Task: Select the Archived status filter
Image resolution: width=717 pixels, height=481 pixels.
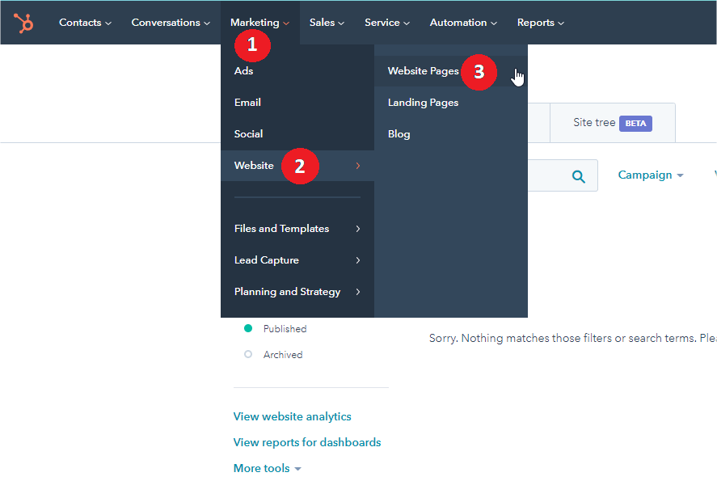Action: click(x=282, y=355)
